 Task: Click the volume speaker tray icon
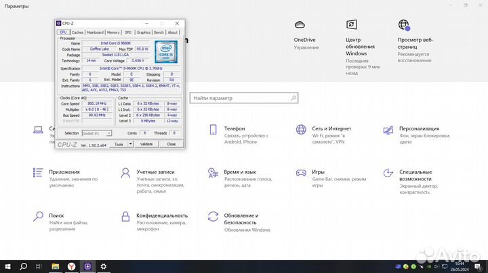coord(436,266)
